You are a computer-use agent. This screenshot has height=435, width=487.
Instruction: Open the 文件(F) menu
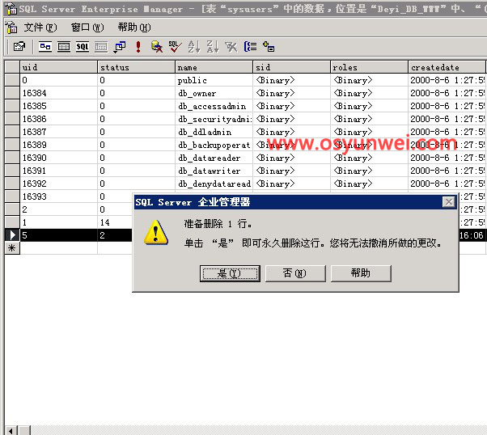pos(40,27)
